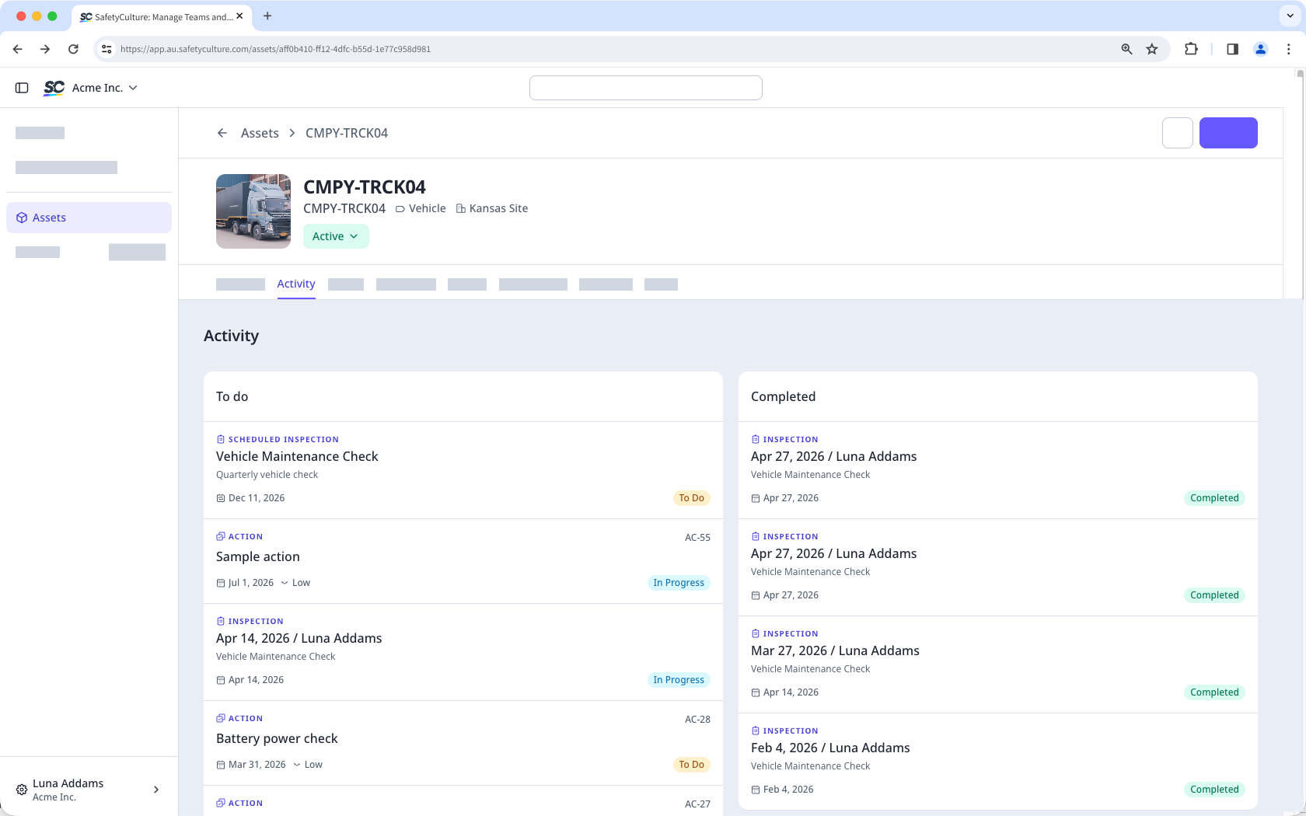Click the Low priority chevron on Sample action

click(285, 583)
